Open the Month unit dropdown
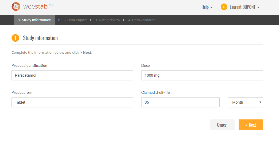 [x=245, y=102]
